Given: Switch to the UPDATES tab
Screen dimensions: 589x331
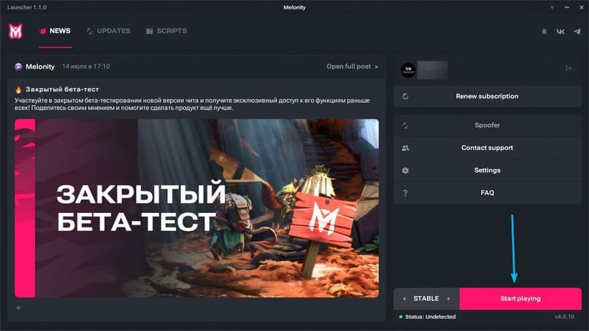Looking at the screenshot, I should [x=108, y=31].
